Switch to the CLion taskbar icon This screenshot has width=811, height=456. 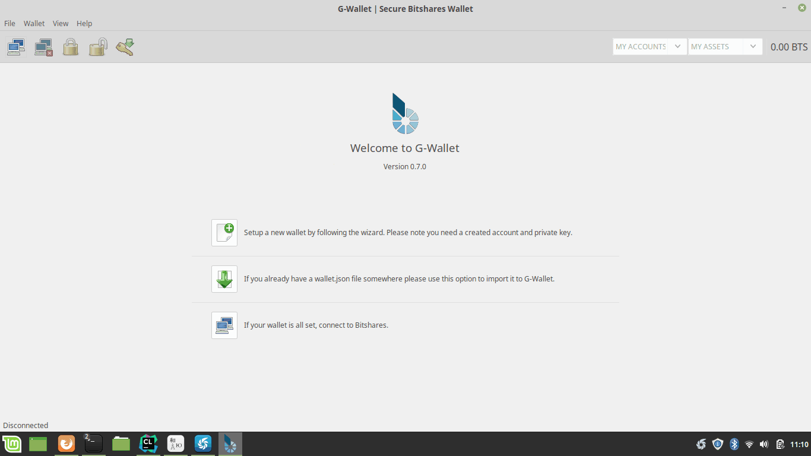[148, 444]
